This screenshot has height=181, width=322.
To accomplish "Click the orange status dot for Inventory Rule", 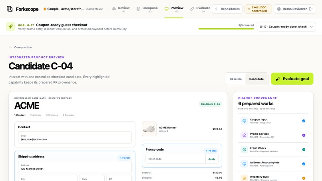I will 304,178.
